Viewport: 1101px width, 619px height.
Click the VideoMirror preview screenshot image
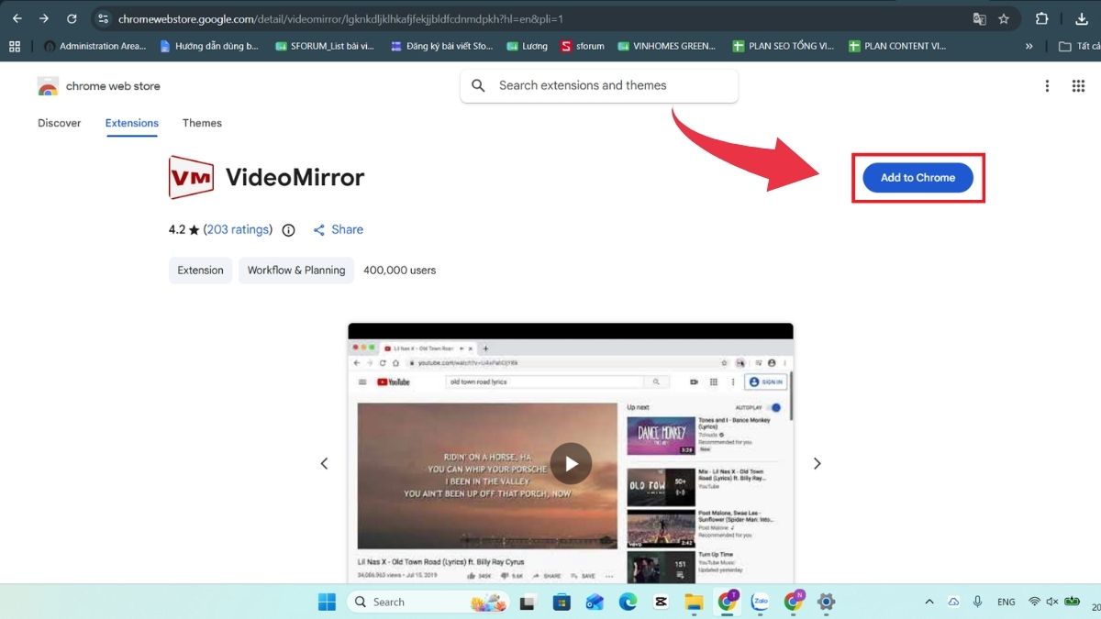571,454
